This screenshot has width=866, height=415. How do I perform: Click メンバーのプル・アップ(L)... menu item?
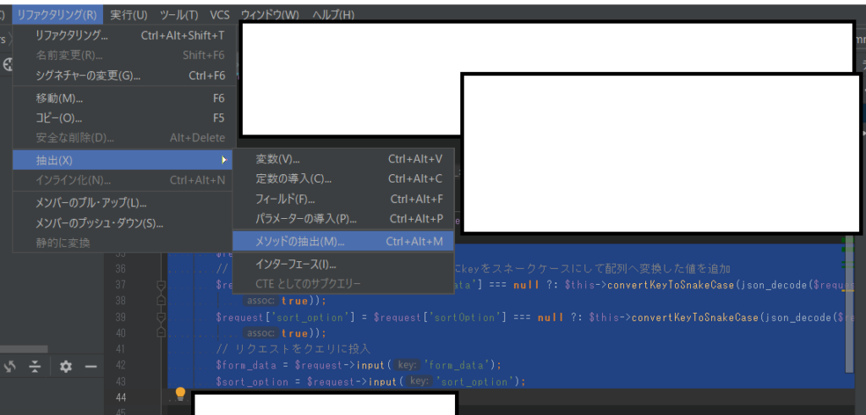point(90,203)
